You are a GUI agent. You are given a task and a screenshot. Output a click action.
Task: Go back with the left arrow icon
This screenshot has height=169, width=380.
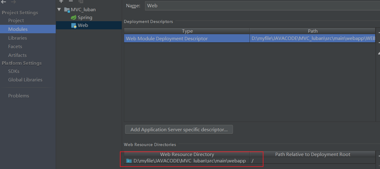[x=4, y=2]
